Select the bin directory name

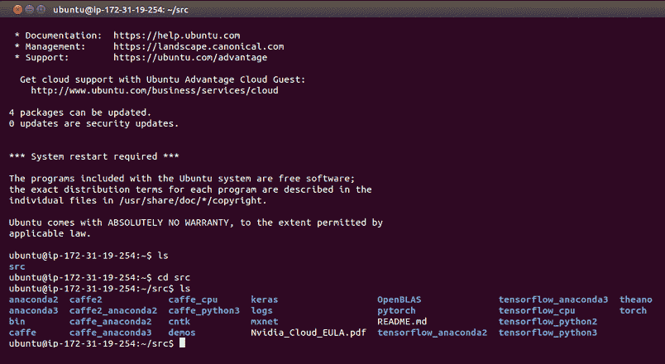17,322
